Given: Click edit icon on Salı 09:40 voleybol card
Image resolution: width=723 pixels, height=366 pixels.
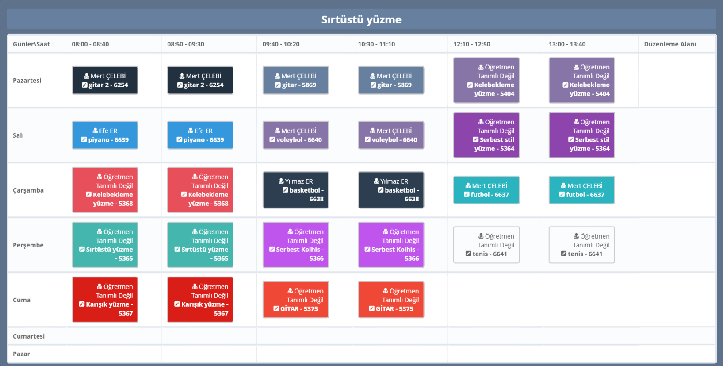Looking at the screenshot, I should [x=272, y=140].
